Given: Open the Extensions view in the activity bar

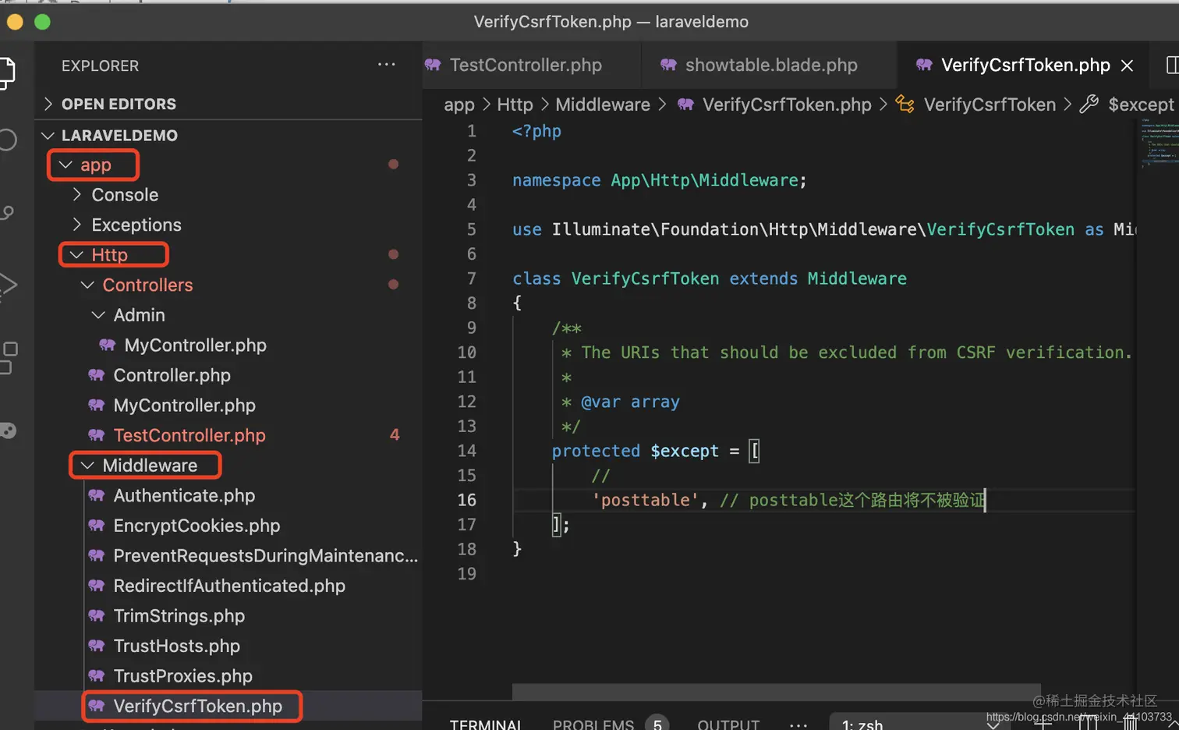Looking at the screenshot, I should 8,357.
